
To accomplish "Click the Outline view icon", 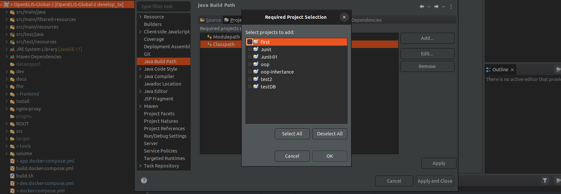I will (x=489, y=70).
